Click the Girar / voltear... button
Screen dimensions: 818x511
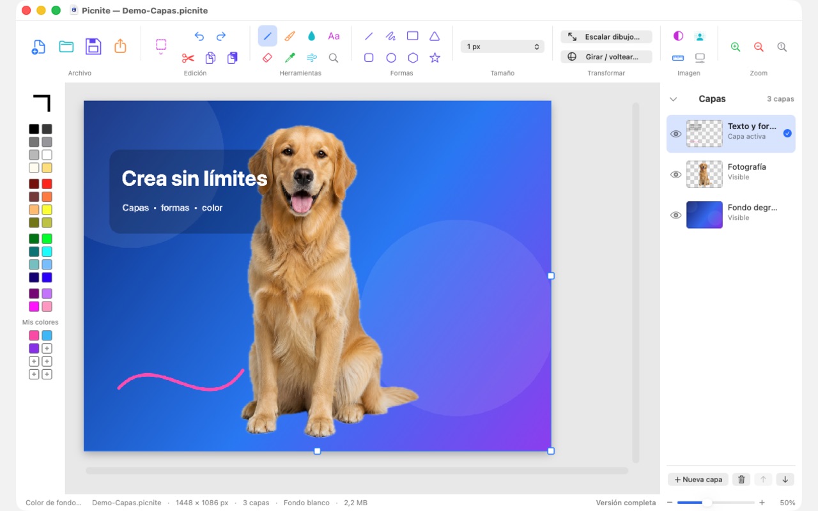coord(606,57)
